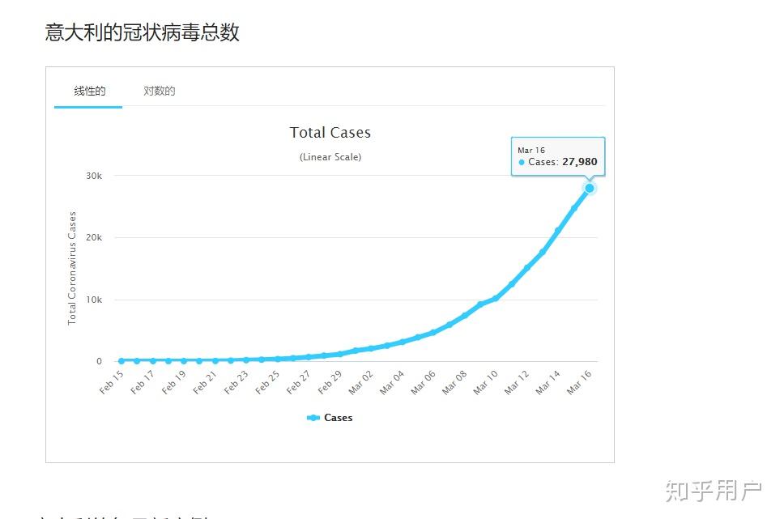
Task: Click the 意大利的冠状病毒总数 heading
Action: point(143,32)
